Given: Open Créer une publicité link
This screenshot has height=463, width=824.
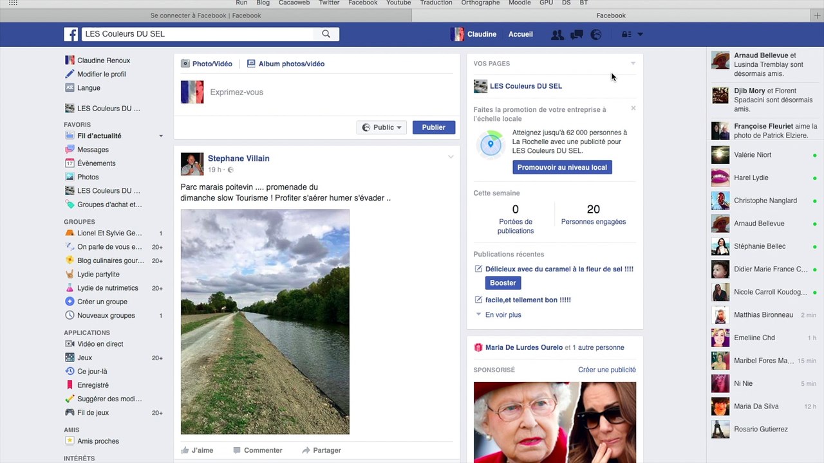Looking at the screenshot, I should (x=607, y=370).
